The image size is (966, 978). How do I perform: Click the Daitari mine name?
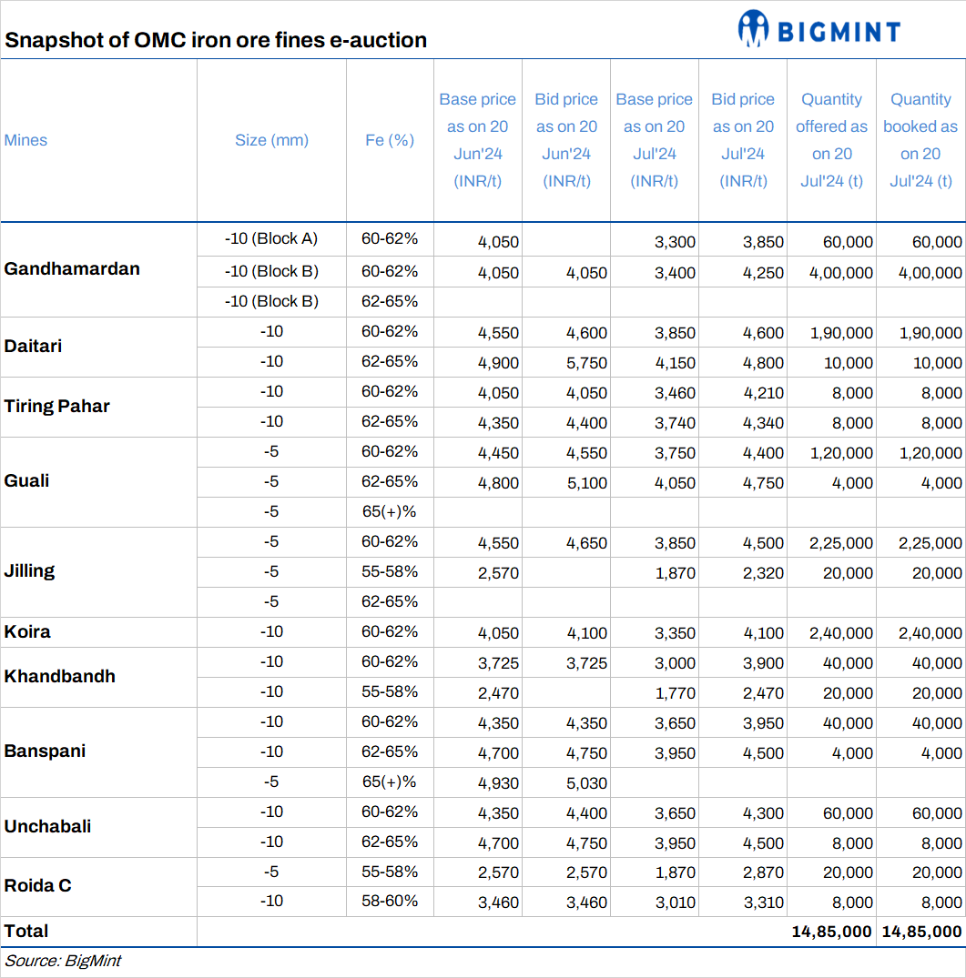[34, 346]
